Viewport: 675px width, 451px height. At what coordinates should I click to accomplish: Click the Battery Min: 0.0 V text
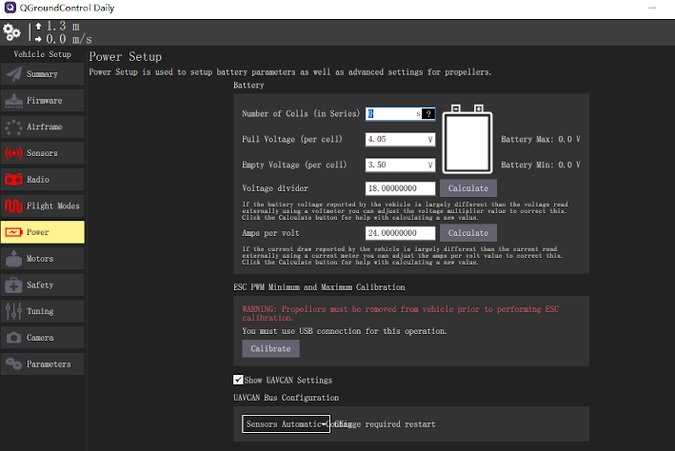(x=541, y=165)
